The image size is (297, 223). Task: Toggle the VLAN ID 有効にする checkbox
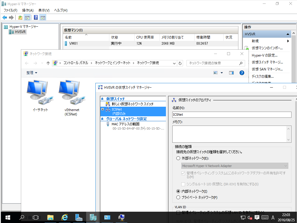click(178, 213)
